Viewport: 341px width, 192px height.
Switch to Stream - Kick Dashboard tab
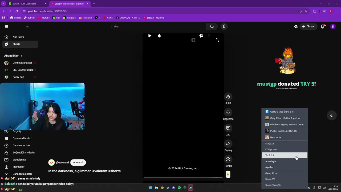(27, 4)
